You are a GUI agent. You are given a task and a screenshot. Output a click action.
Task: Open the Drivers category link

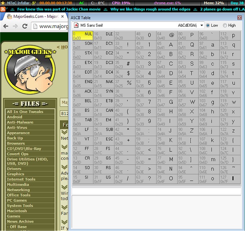tap(14, 169)
